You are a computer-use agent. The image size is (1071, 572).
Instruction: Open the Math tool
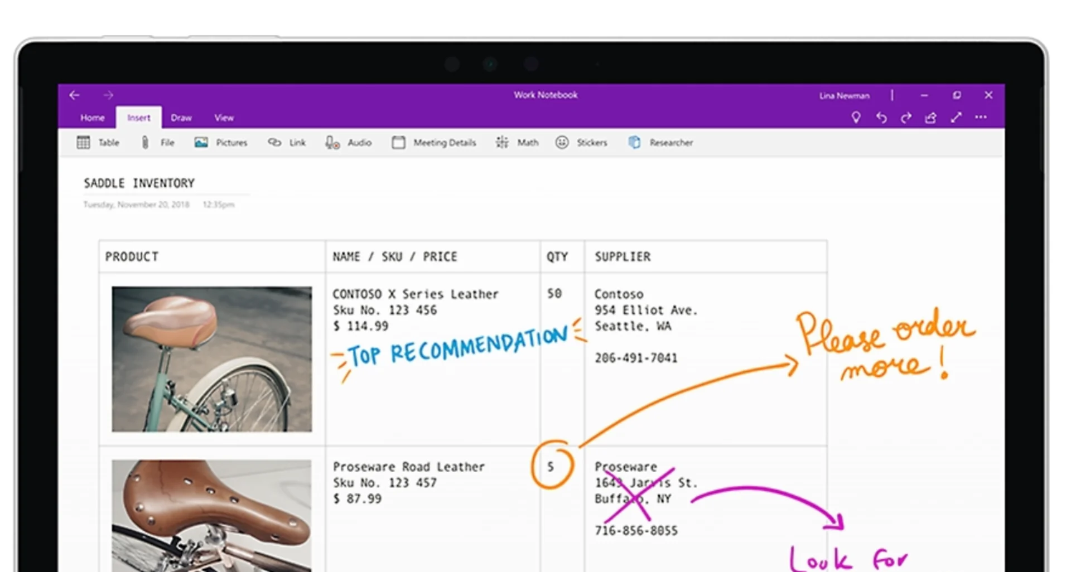(517, 143)
